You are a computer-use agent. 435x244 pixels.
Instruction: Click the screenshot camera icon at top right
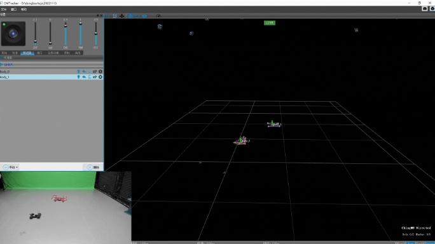(424, 9)
